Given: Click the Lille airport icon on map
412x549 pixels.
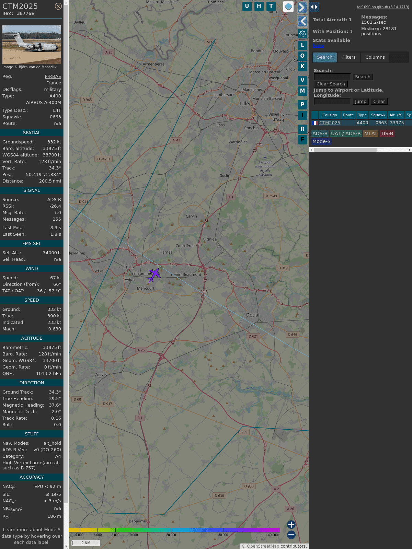Looking at the screenshot, I should (x=265, y=157).
